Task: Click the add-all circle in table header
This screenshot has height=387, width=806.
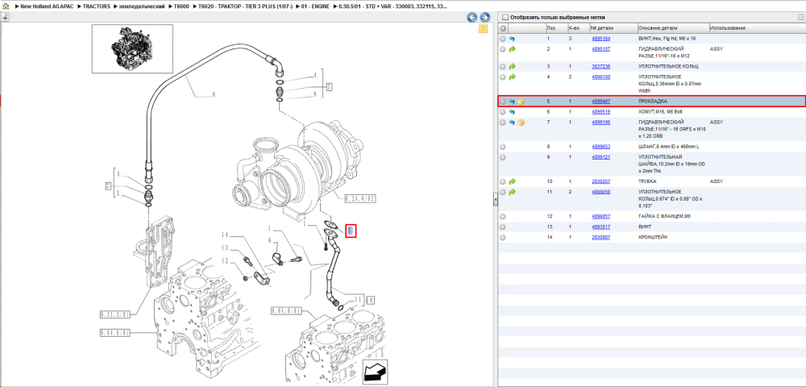Action: (x=503, y=28)
